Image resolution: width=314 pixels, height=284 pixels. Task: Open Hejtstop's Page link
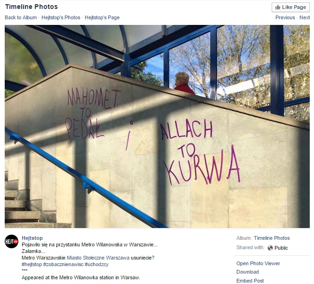click(x=102, y=17)
